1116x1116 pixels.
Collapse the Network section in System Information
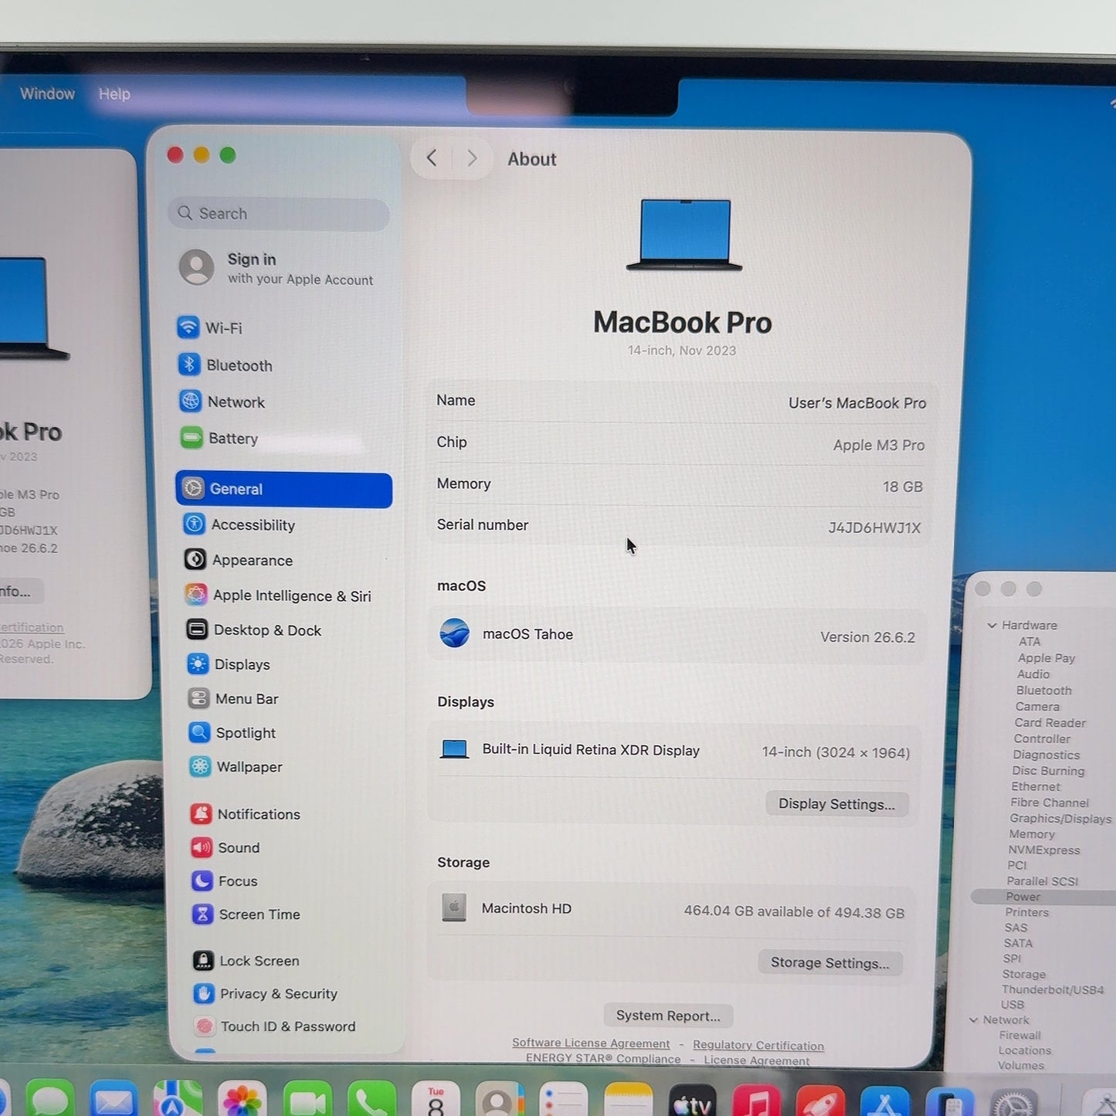973,1020
